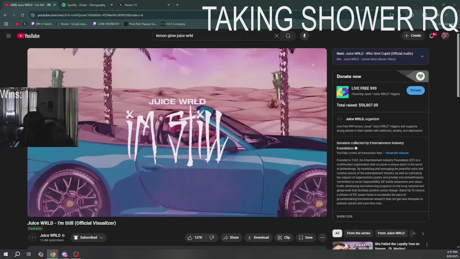Open the Pine Park Papaya bookmark
Image resolution: width=460 pixels, height=259 pixels.
click(x=141, y=24)
